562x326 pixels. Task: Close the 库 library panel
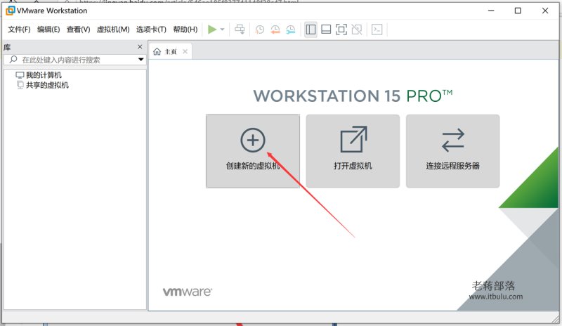point(140,46)
